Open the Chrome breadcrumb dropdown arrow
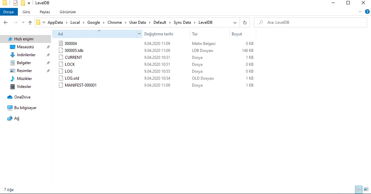The height and width of the screenshot is (194, 371). pyautogui.click(x=125, y=22)
